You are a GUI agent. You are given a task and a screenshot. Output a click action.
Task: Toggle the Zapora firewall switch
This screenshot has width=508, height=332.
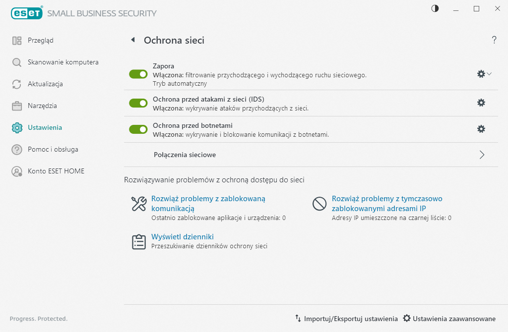138,74
